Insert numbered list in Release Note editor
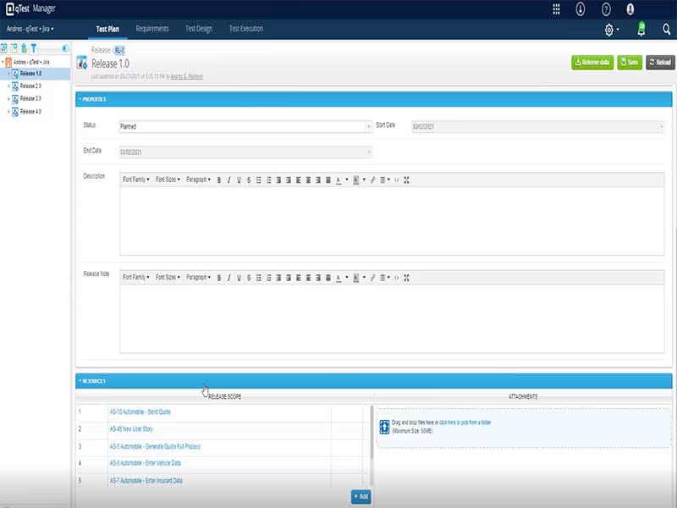677x508 pixels. [x=268, y=278]
